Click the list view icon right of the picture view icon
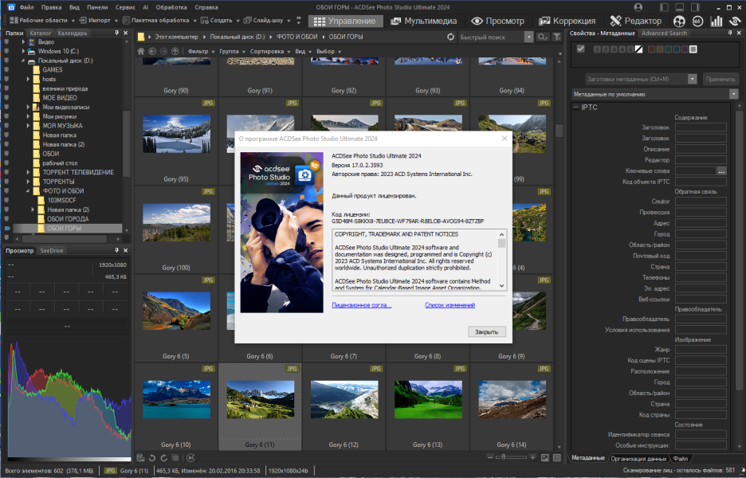 [556, 457]
